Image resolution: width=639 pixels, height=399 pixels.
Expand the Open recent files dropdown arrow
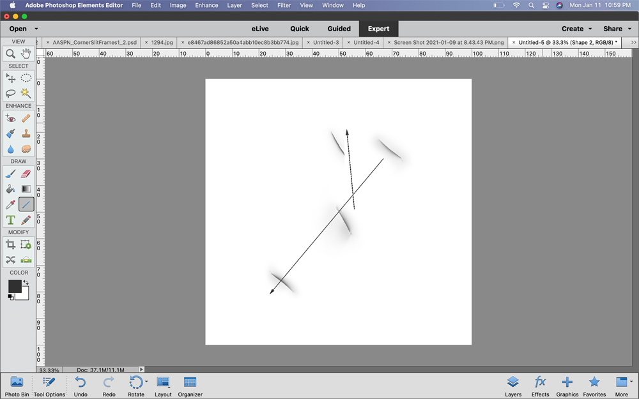click(36, 29)
